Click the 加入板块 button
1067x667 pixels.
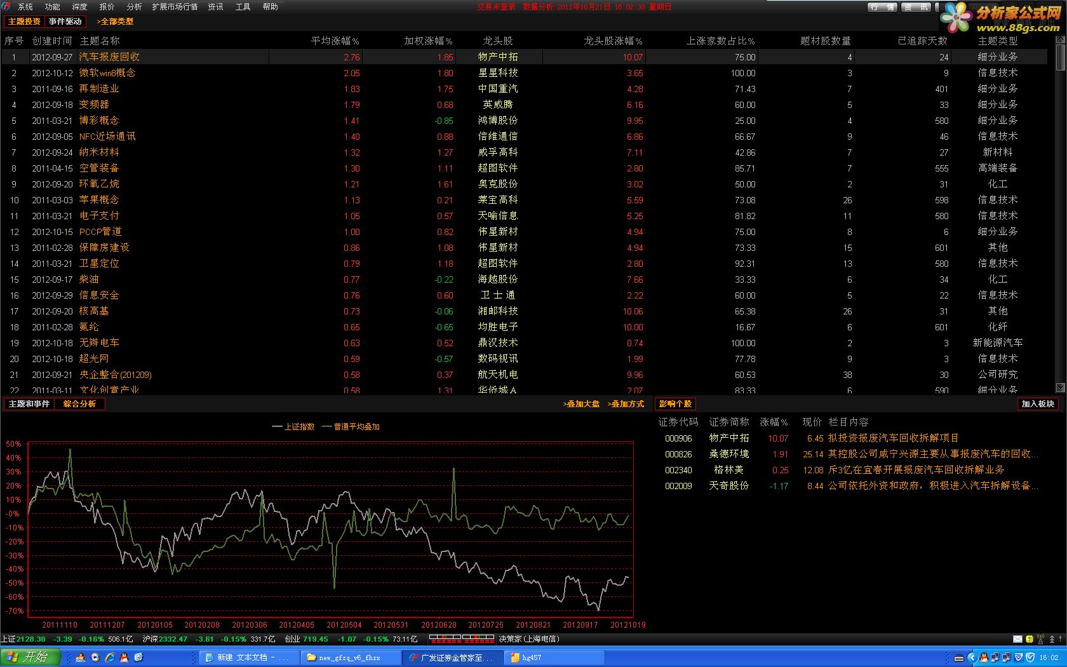(1038, 404)
